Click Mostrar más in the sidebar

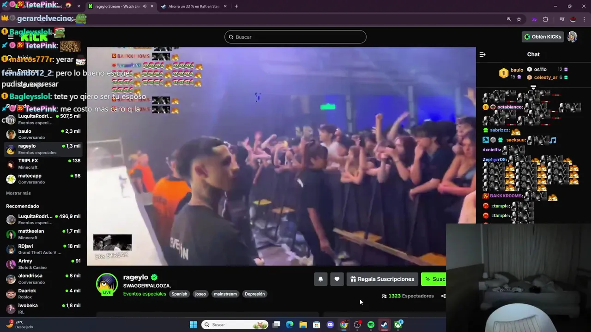[18, 193]
